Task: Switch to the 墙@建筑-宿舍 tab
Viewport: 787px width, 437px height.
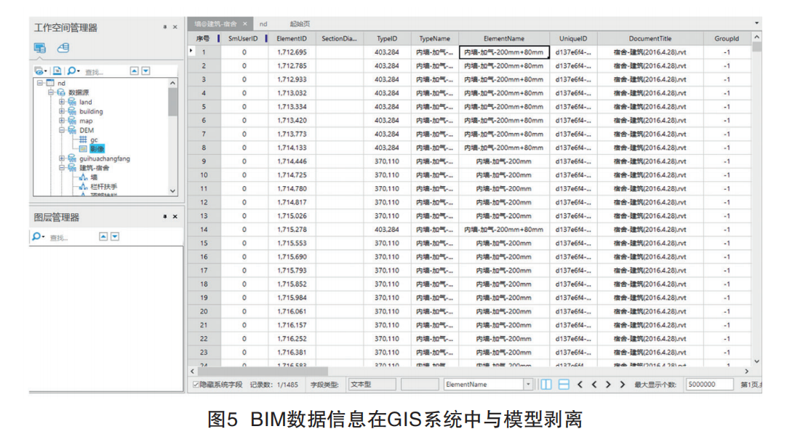Action: coord(216,23)
